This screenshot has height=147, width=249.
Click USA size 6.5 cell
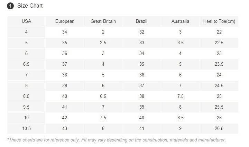pyautogui.click(x=26, y=64)
